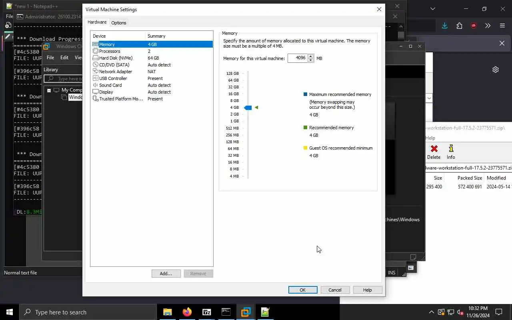Set memory slider to 8 GB mark
512x320 pixels.
tap(248, 101)
